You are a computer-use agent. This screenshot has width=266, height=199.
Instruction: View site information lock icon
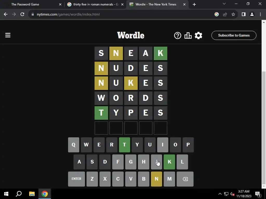33,15
